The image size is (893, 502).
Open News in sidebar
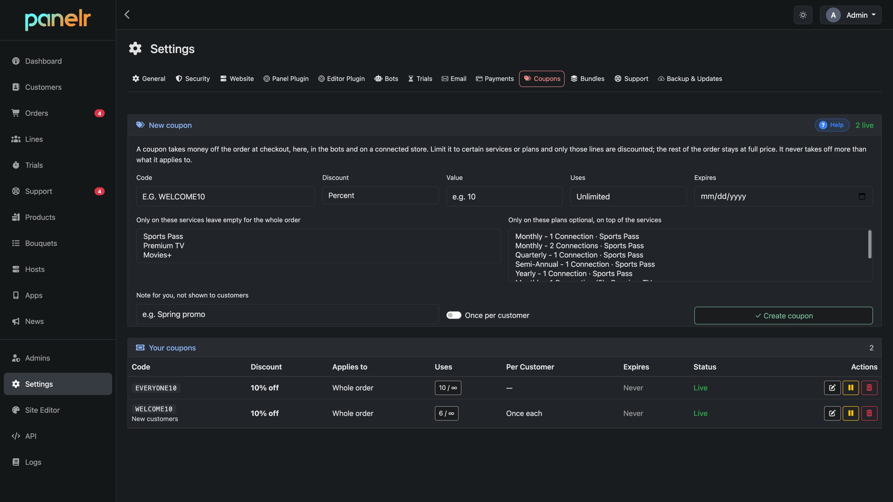click(58, 321)
